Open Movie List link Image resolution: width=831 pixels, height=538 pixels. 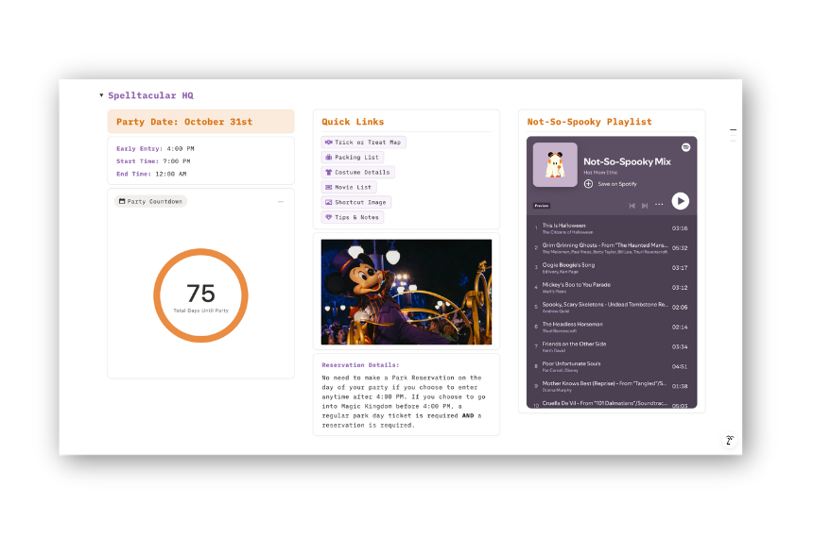click(349, 187)
